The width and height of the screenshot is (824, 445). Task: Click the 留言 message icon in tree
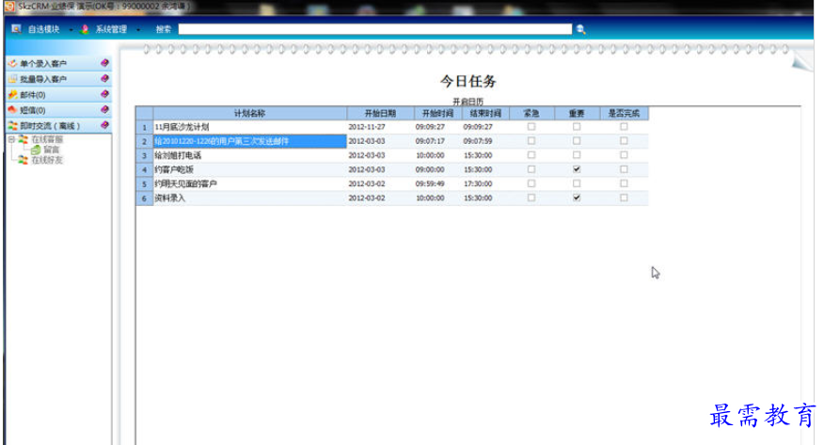36,150
